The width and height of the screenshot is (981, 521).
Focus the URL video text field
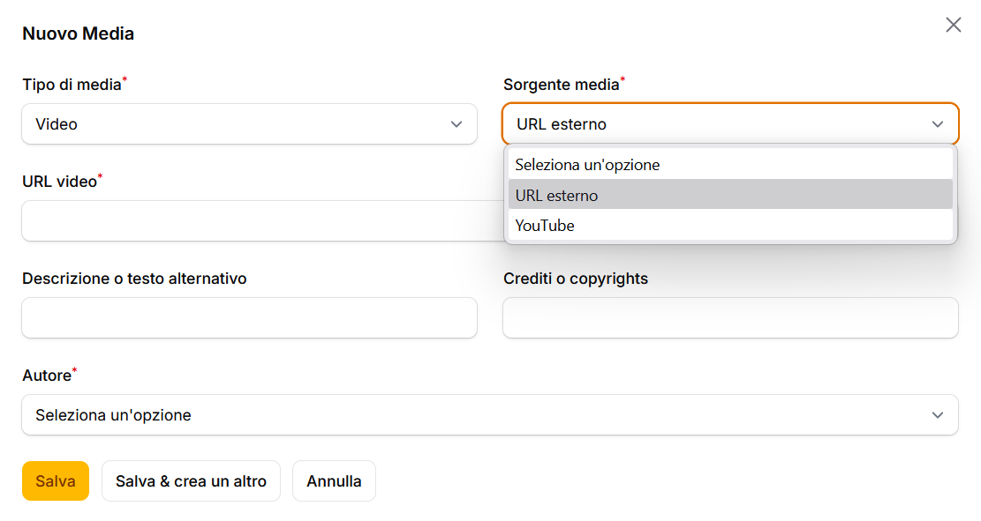256,221
